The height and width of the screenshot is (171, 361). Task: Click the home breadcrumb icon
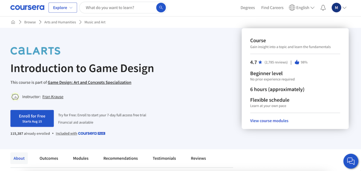pos(13,22)
